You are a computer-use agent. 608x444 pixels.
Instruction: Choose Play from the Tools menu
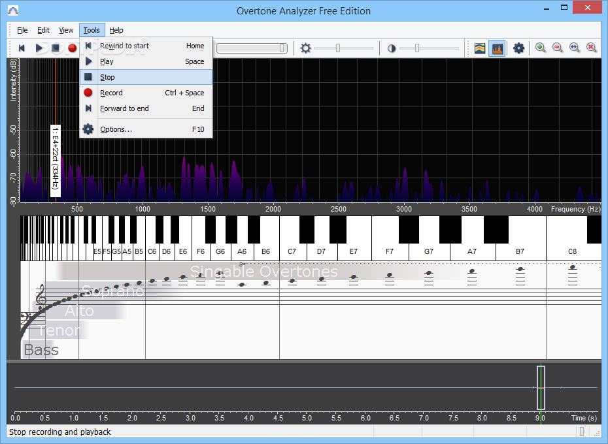click(146, 61)
